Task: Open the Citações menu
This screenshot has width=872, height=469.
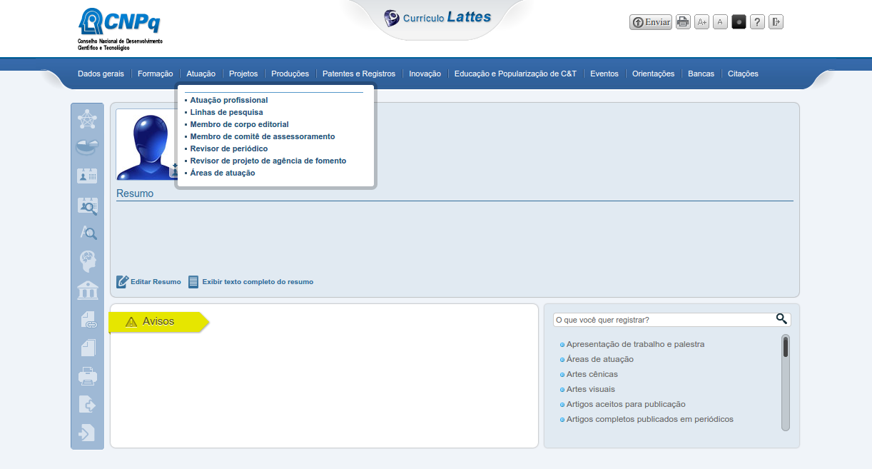Action: pyautogui.click(x=743, y=74)
